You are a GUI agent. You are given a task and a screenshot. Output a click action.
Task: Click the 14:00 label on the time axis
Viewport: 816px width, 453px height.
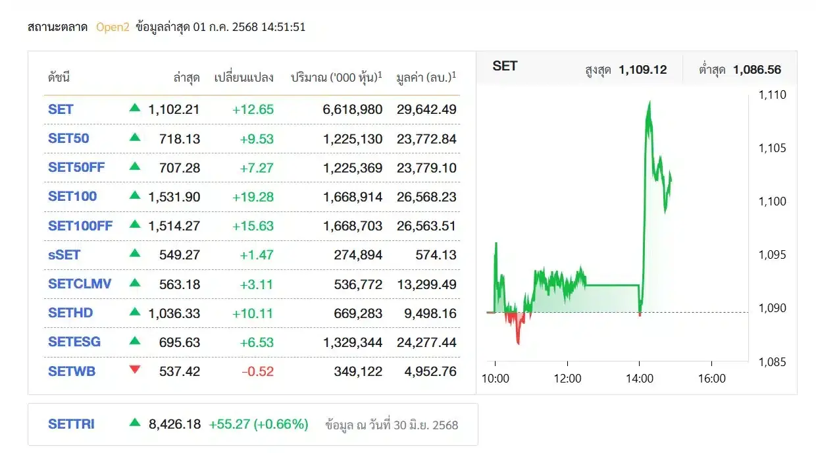coord(639,379)
